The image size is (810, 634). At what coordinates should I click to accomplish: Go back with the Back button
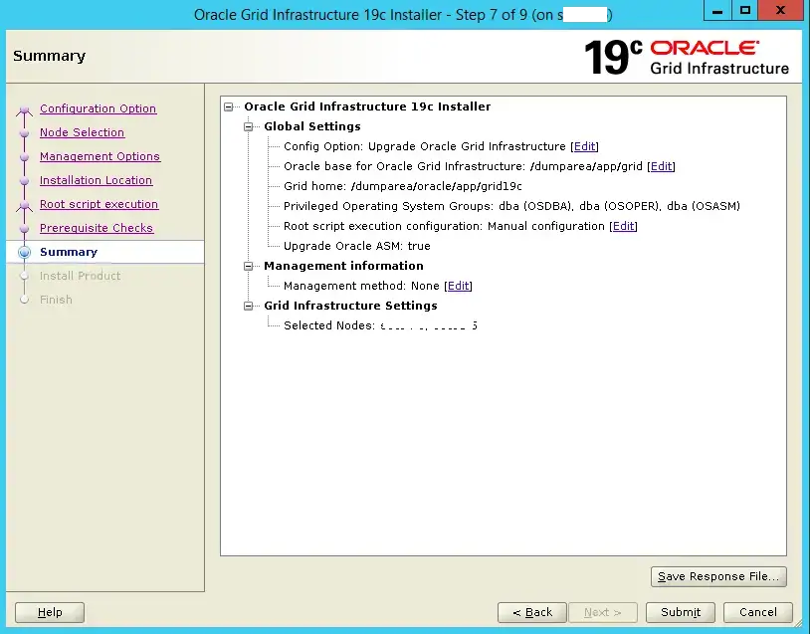[x=531, y=612]
